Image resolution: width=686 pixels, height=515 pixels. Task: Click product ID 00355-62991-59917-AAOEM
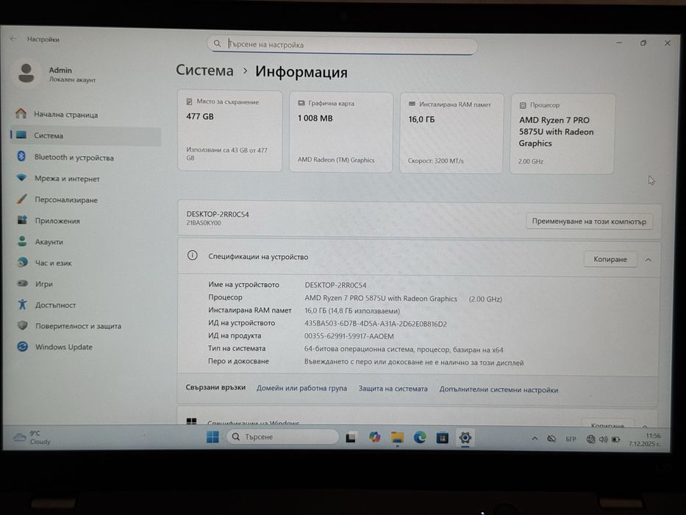(x=349, y=336)
